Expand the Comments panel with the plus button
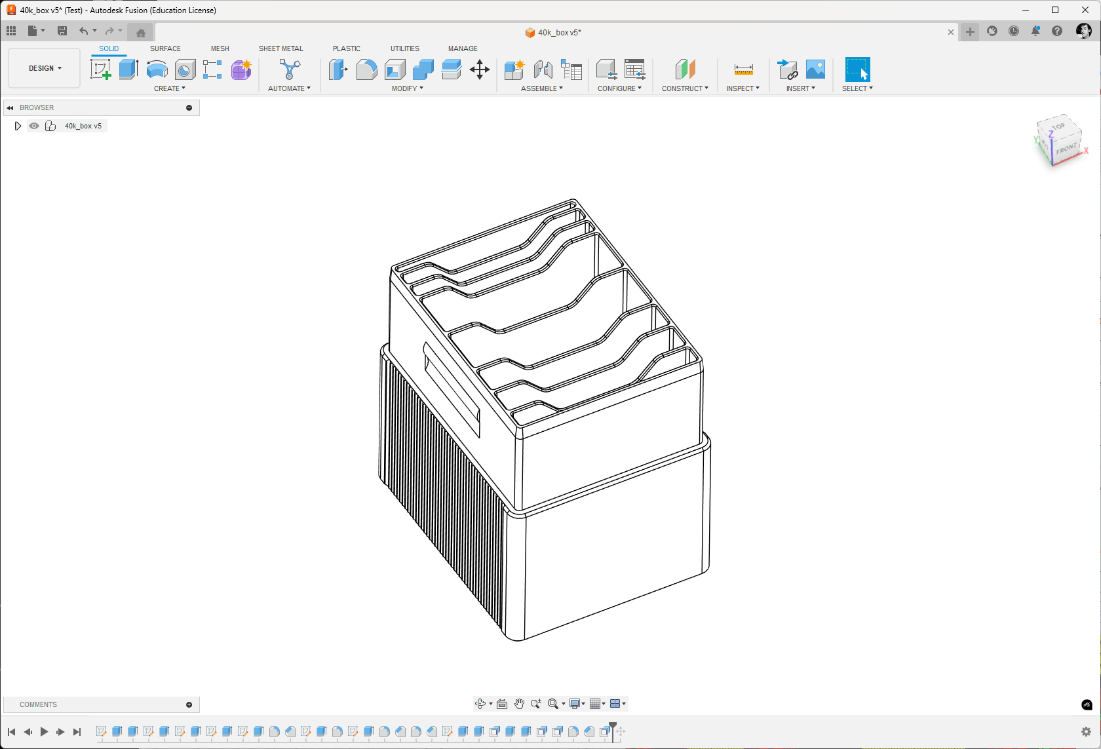The image size is (1101, 749). pos(189,705)
